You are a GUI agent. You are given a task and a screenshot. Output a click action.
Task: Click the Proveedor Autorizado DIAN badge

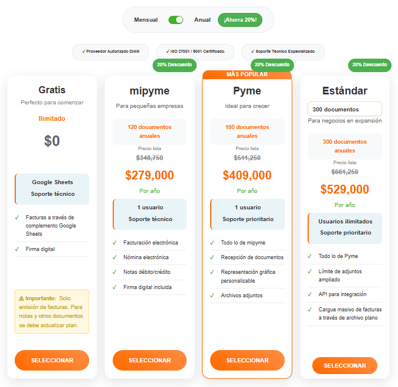(111, 52)
